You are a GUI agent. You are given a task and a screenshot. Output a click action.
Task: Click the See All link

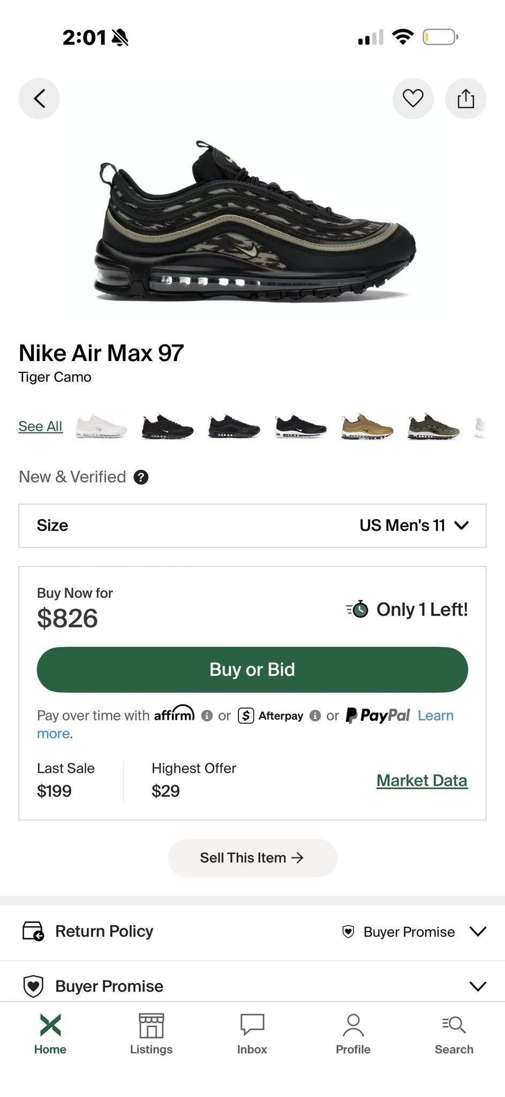coord(40,426)
